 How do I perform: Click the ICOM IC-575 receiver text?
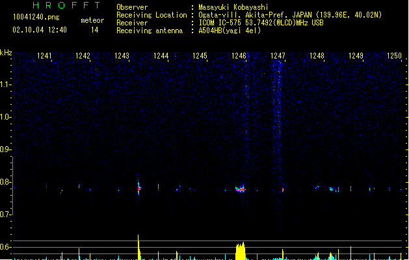pos(261,23)
